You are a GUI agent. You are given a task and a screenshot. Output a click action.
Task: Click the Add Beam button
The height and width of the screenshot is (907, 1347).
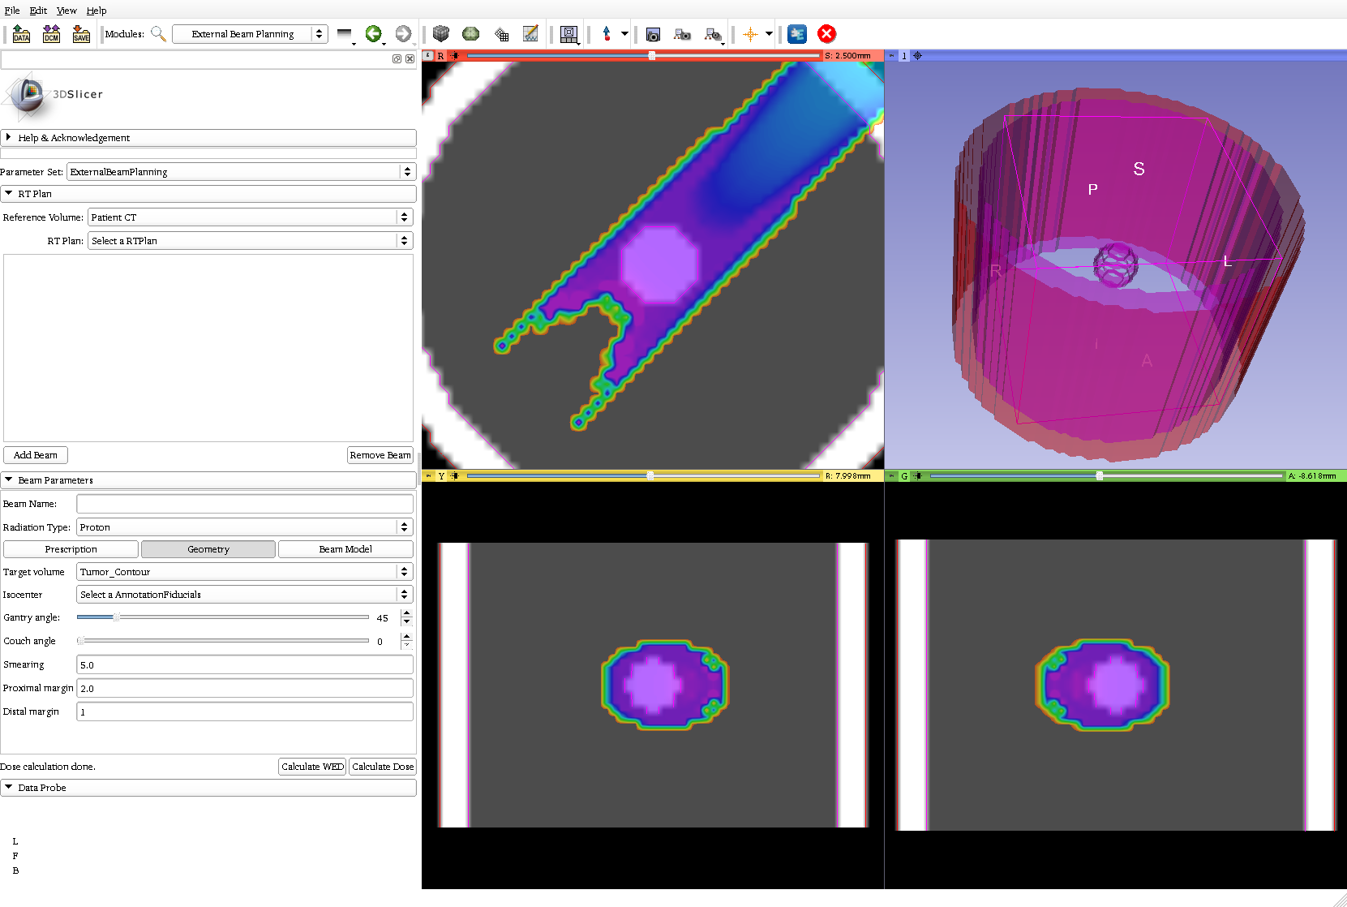point(36,455)
